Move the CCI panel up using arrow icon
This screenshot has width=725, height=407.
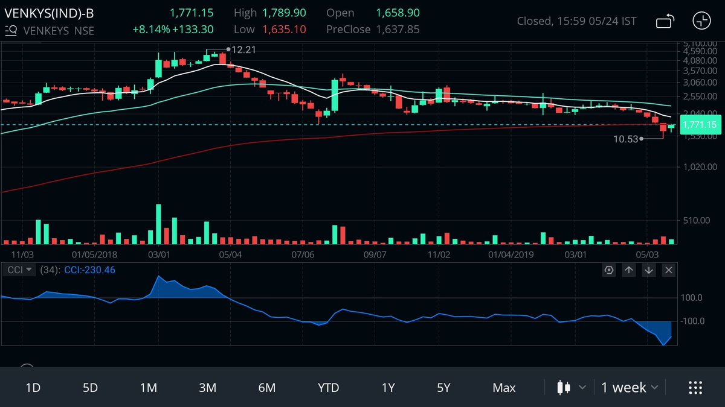tap(628, 270)
